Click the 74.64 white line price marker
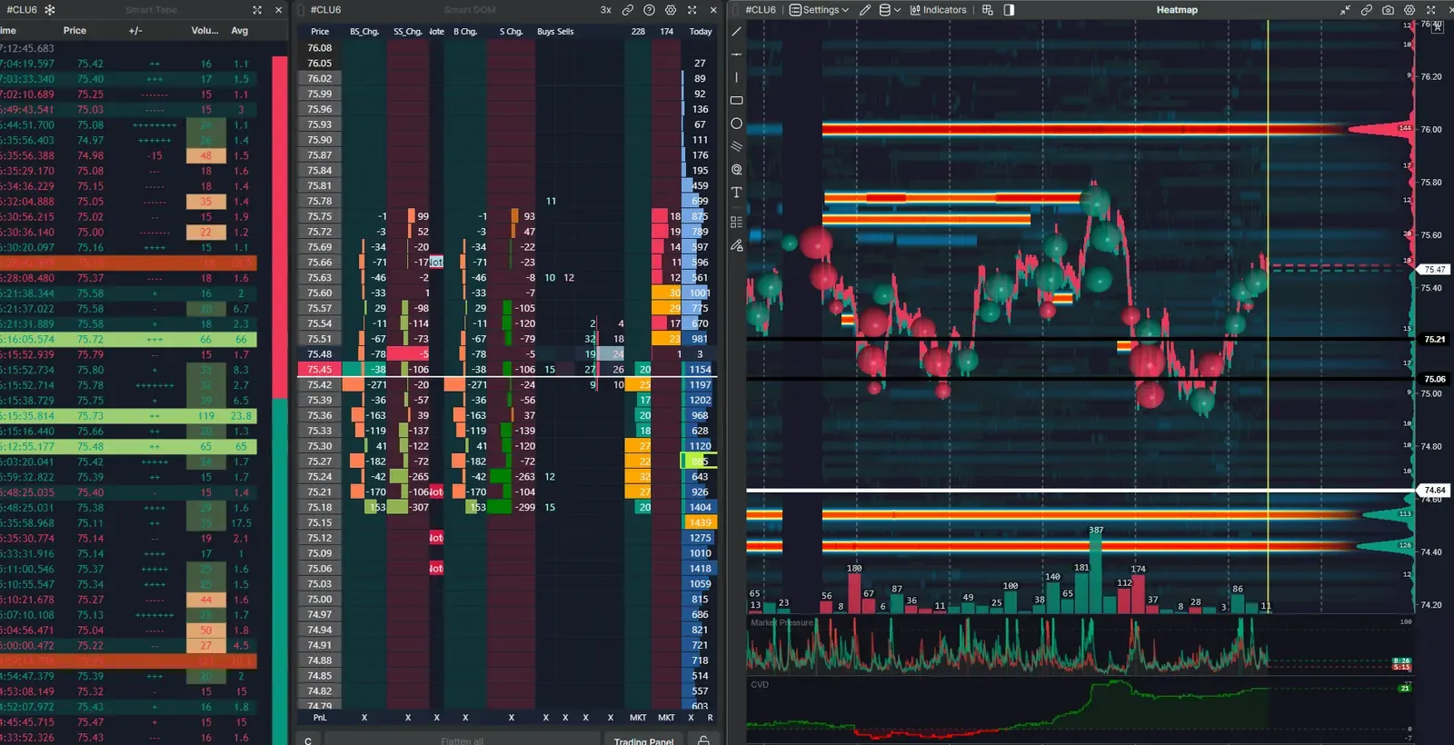 click(1435, 491)
